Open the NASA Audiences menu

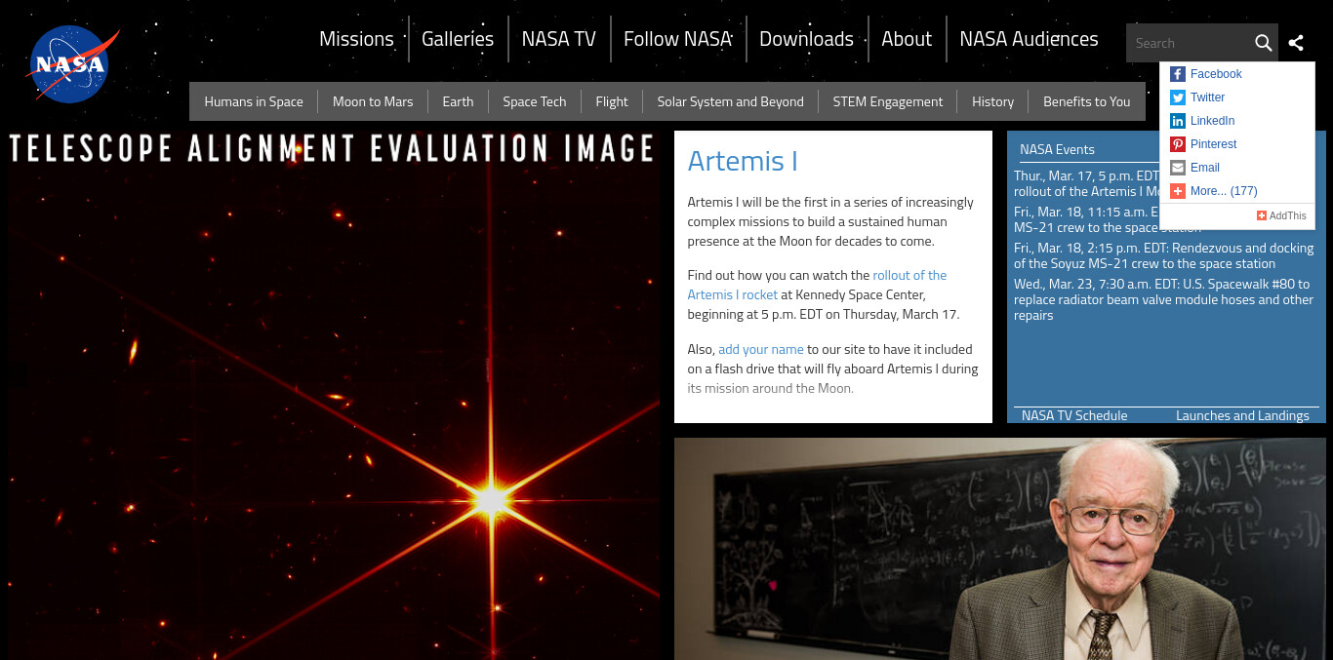point(1029,39)
